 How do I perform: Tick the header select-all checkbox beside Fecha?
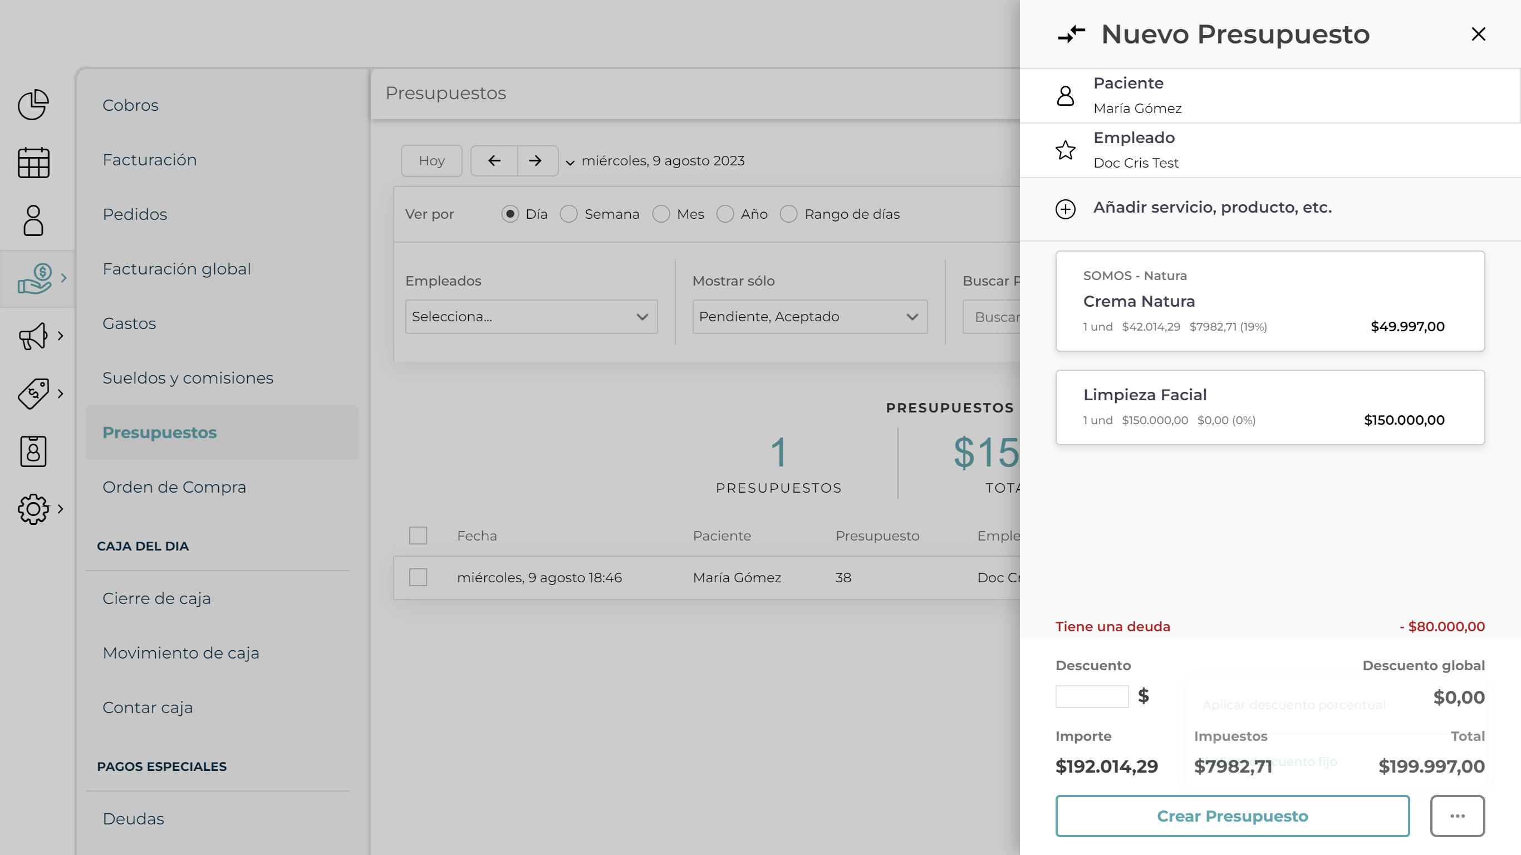[418, 535]
